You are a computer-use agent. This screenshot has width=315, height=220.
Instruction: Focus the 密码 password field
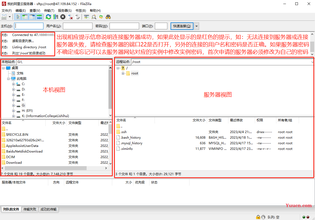pos(124,26)
